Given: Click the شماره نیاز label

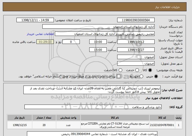Looking at the screenshot, I should [x=176, y=20].
